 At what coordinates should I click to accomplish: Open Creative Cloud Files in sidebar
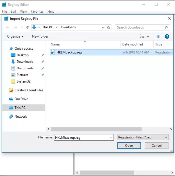point(29,90)
